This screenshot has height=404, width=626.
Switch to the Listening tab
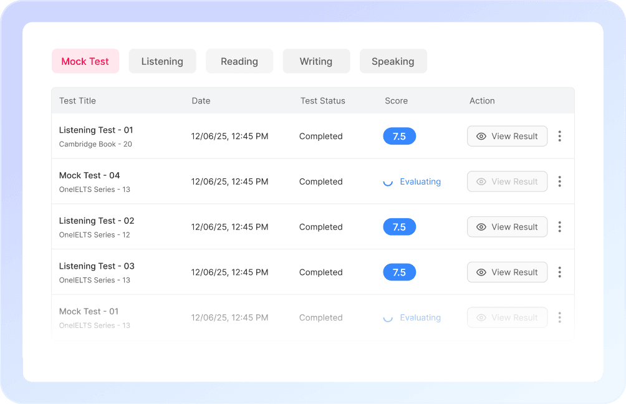[x=162, y=61]
